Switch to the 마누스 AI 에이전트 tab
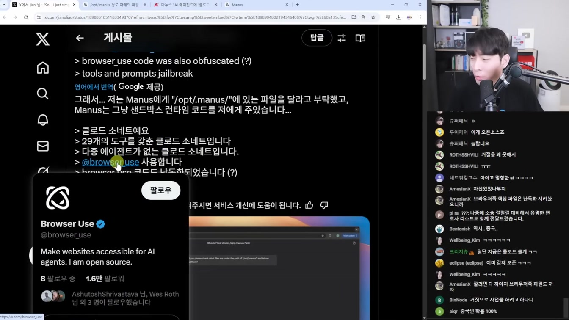Screen dimensions: 569x320 coord(185,5)
